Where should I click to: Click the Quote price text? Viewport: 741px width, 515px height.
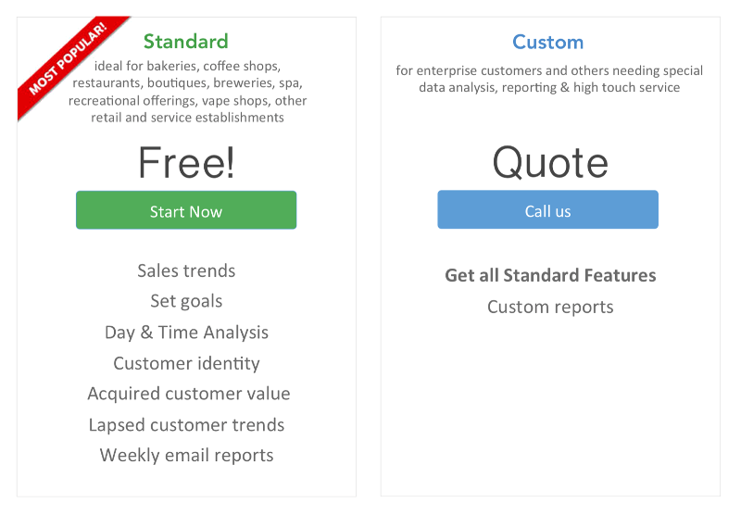pos(550,162)
